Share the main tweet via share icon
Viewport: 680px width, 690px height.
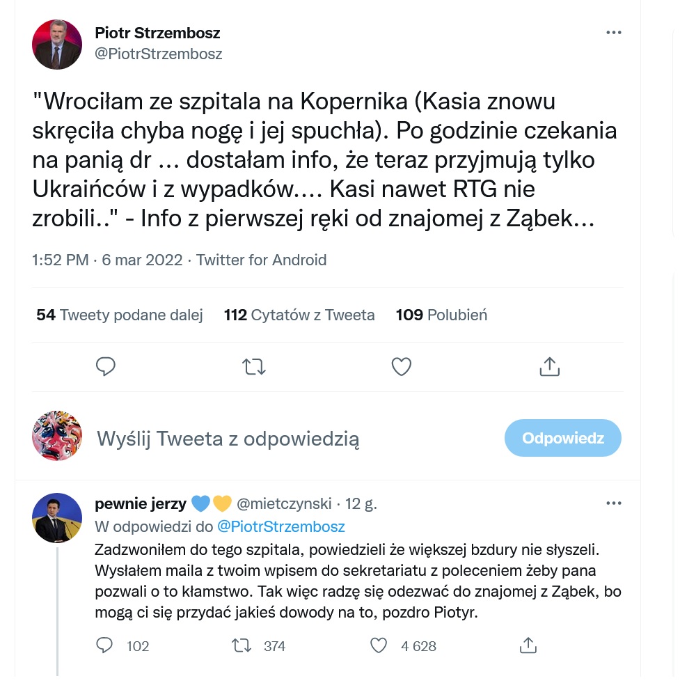(x=549, y=366)
